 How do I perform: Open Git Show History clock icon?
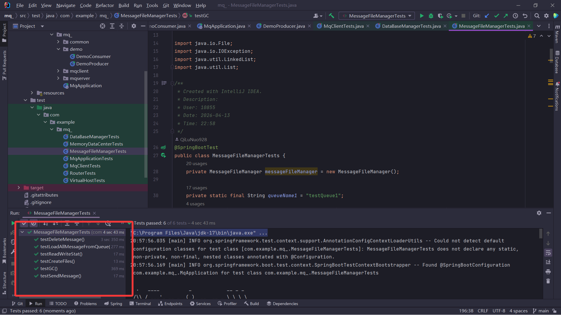(515, 16)
